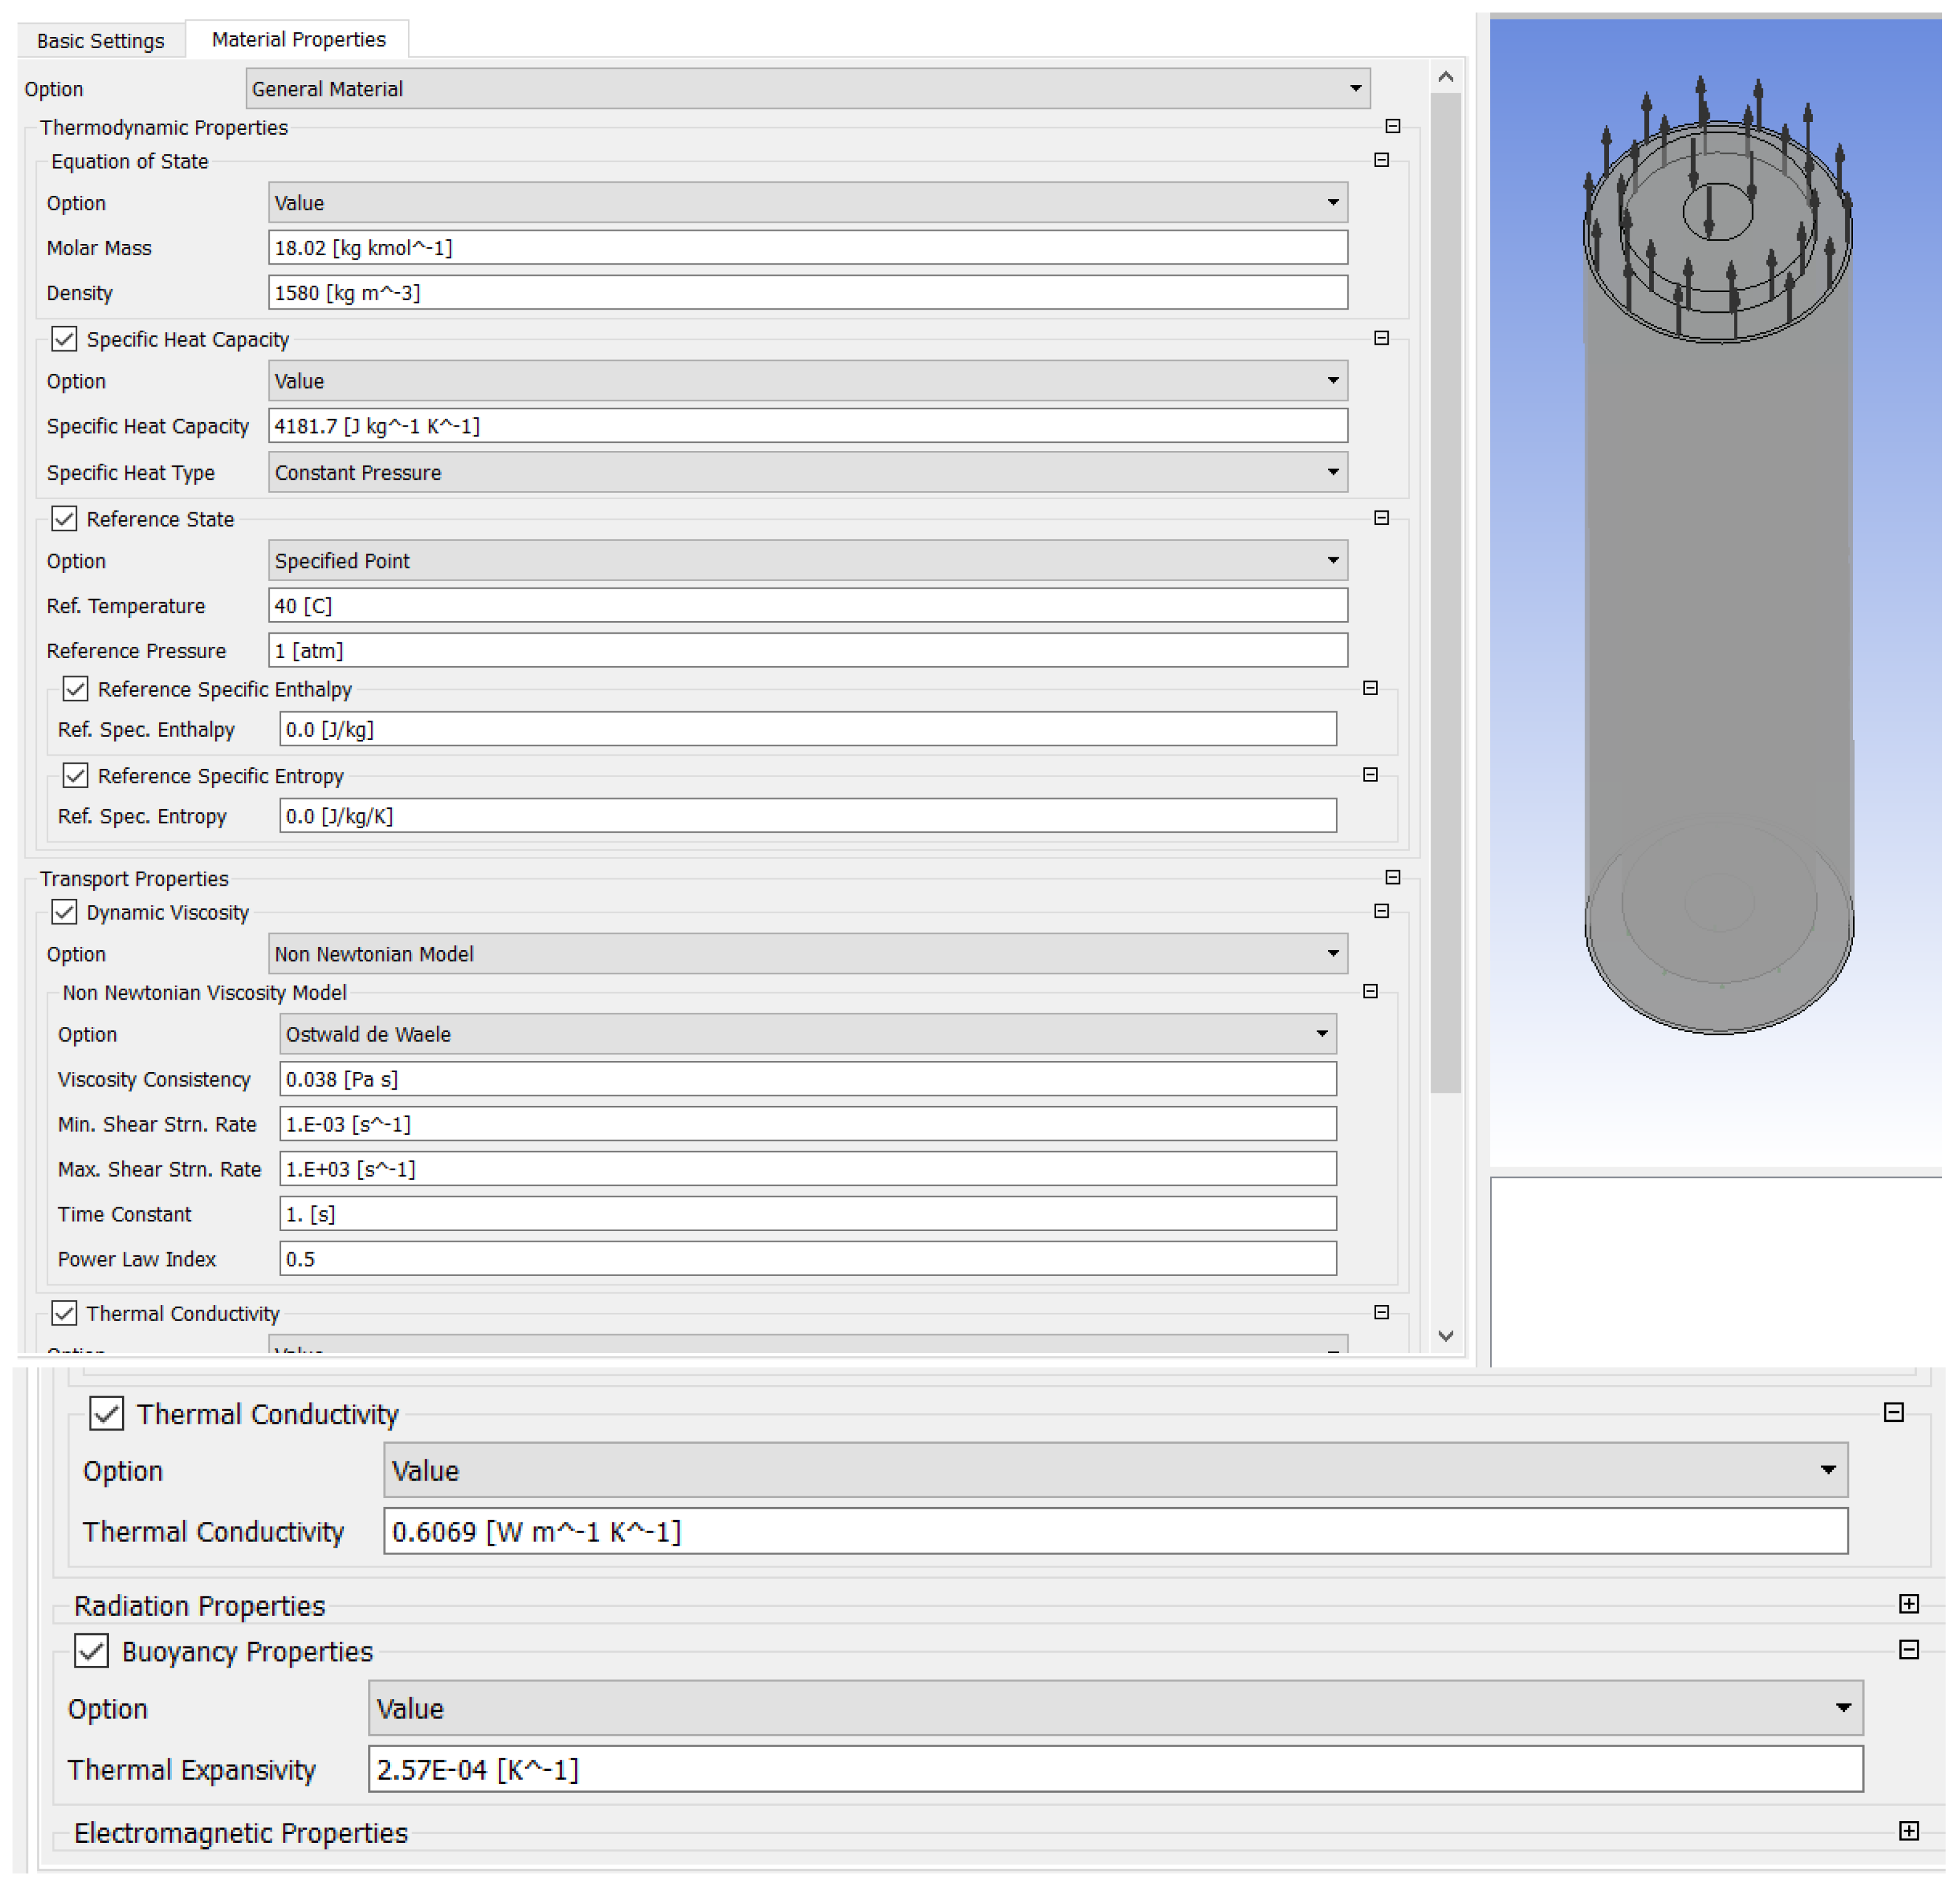
Task: Toggle the Reference Specific Enthalpy checkbox
Action: coord(75,689)
